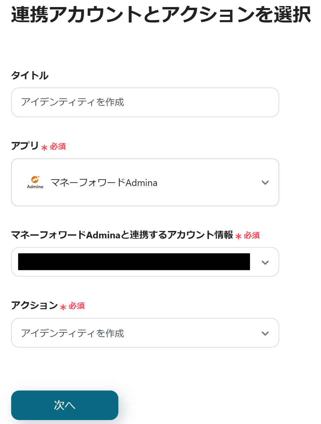Click the Money Forward Admina logo icon
Image resolution: width=321 pixels, height=424 pixels.
pos(35,182)
